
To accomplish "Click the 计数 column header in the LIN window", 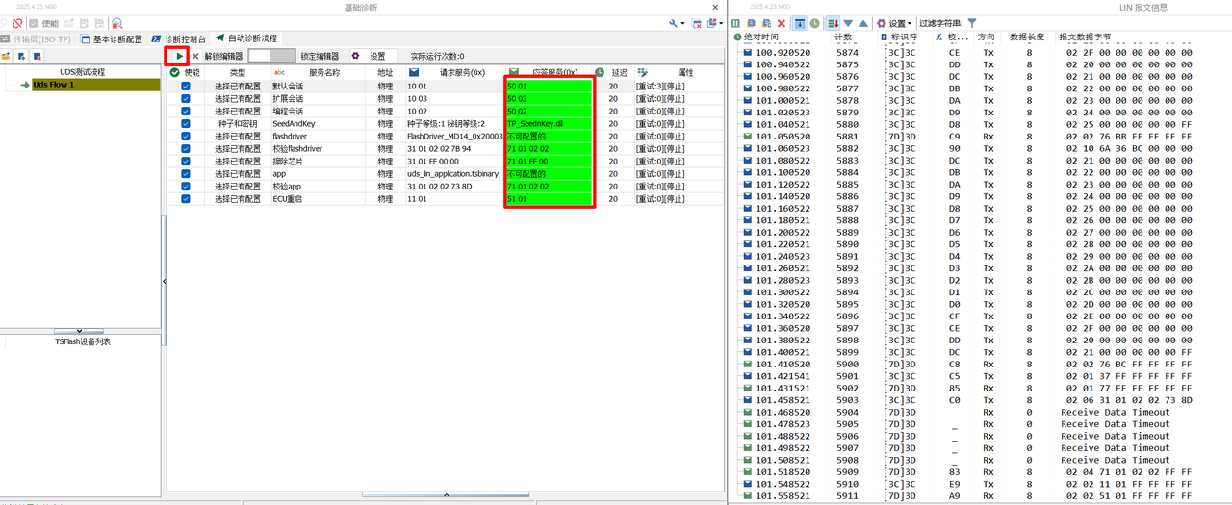I will (844, 37).
